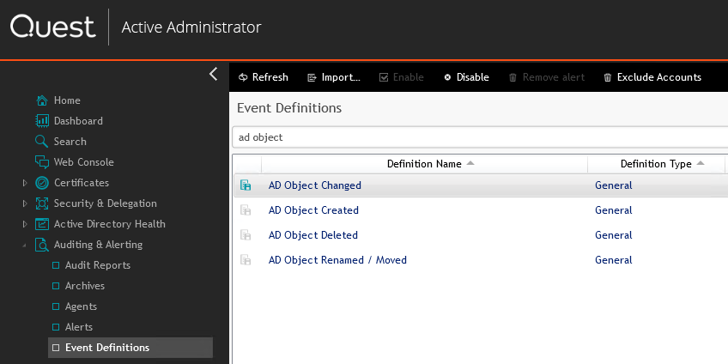Expand the Security & Delegation node

25,203
